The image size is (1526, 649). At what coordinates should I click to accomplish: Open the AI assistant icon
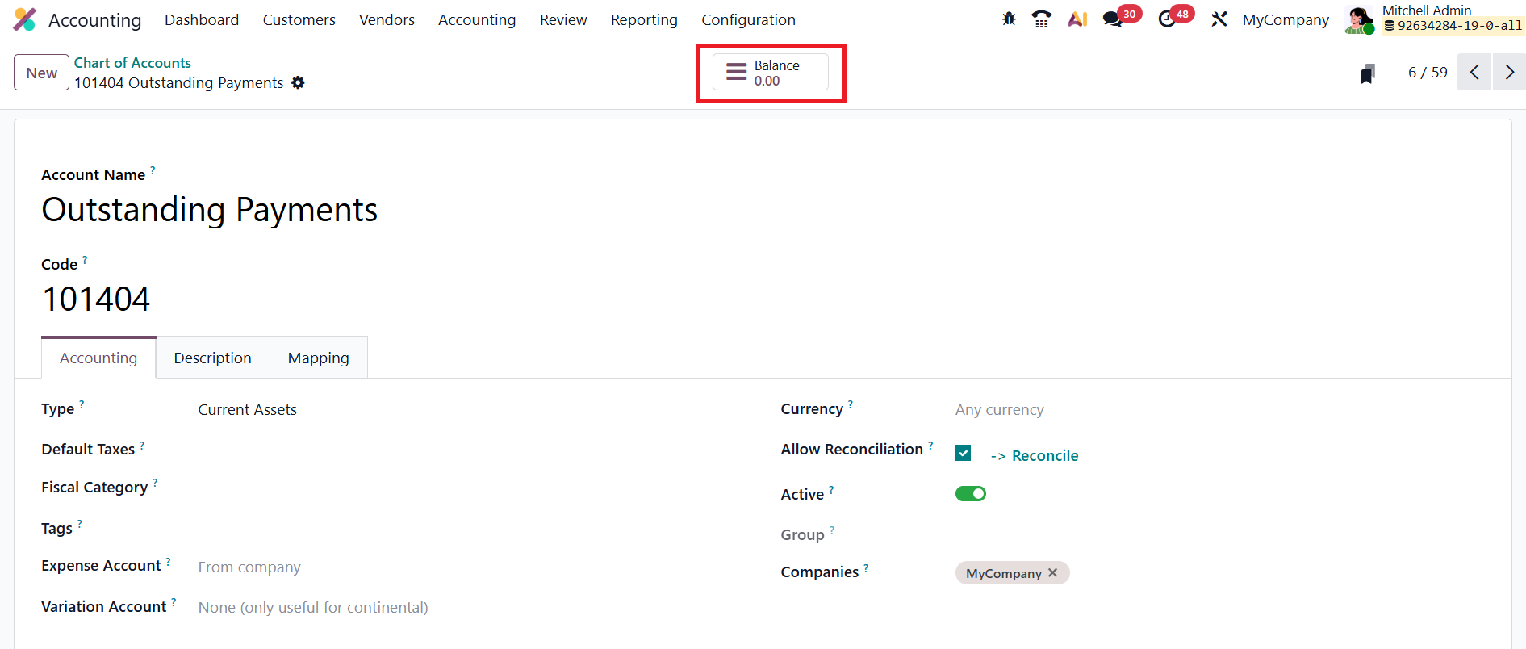[x=1077, y=19]
